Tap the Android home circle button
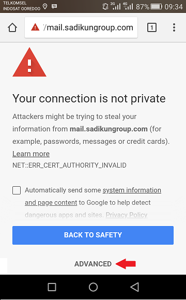Viewport: 186px width, 300px height. pyautogui.click(x=93, y=287)
